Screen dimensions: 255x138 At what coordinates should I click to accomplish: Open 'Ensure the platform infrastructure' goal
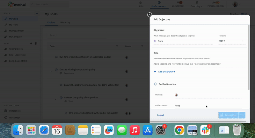[91, 85]
